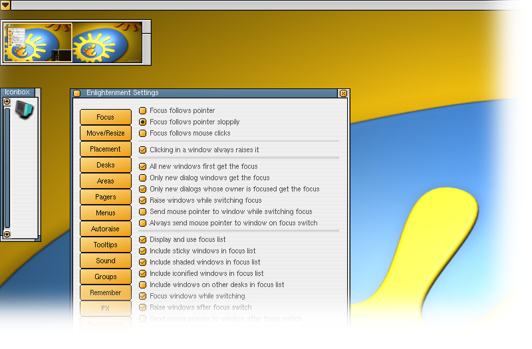Open the Remember settings page

106,292
